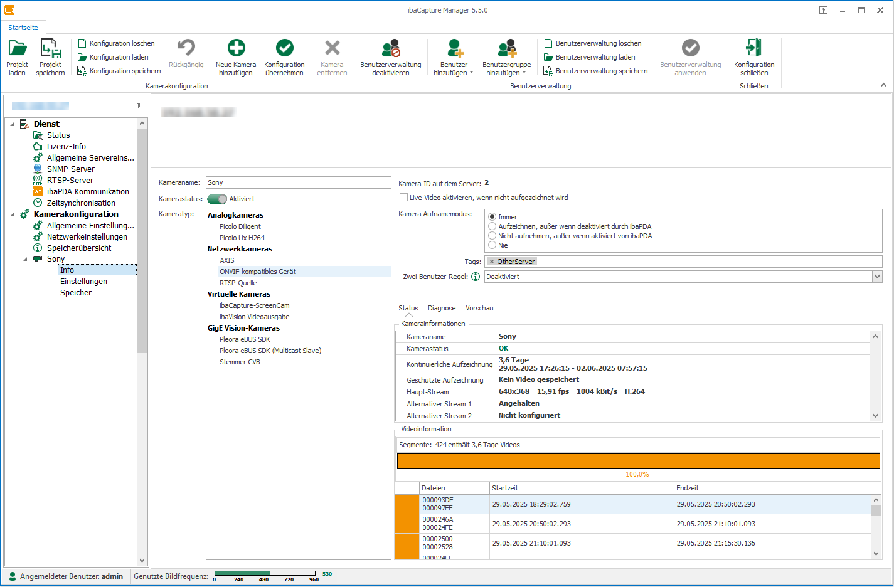Toggle the Kamerastatus Aktiviert switch
The height and width of the screenshot is (587, 894).
tap(217, 199)
